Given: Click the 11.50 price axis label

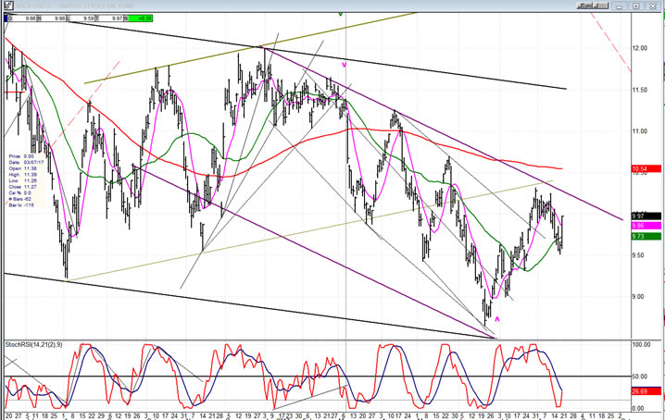Looking at the screenshot, I should (x=640, y=90).
